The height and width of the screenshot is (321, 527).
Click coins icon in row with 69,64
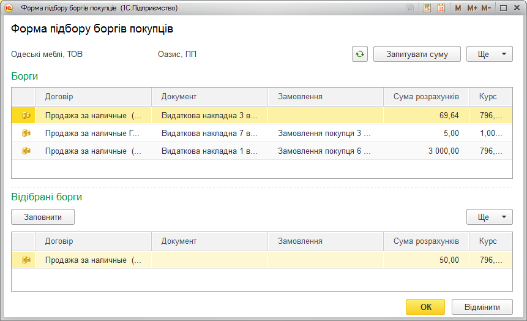coord(26,115)
